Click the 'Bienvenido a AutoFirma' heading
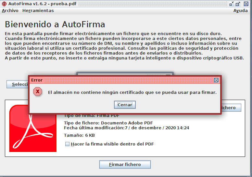This screenshot has width=252, height=177. (x=55, y=25)
